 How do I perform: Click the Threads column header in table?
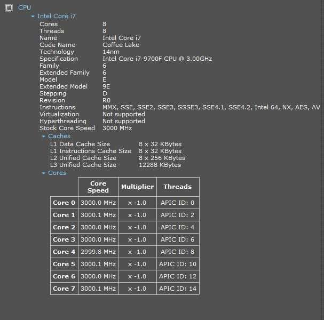click(178, 187)
